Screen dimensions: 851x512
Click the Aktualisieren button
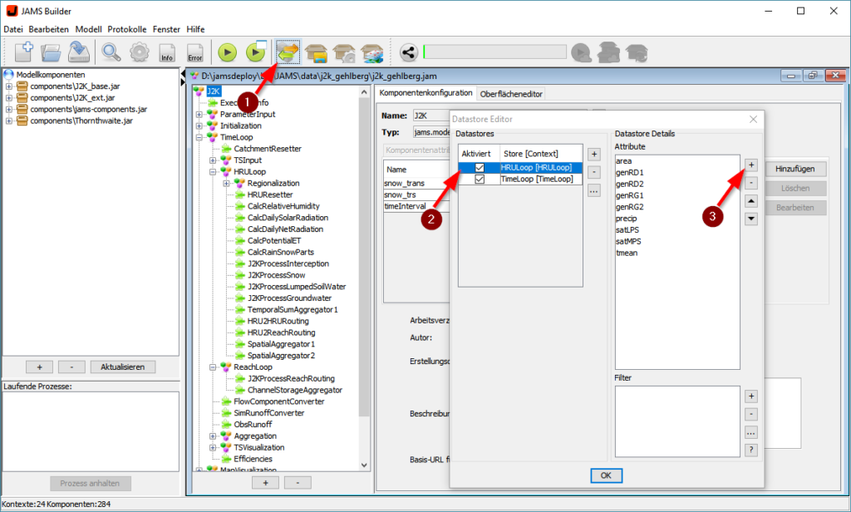[123, 367]
